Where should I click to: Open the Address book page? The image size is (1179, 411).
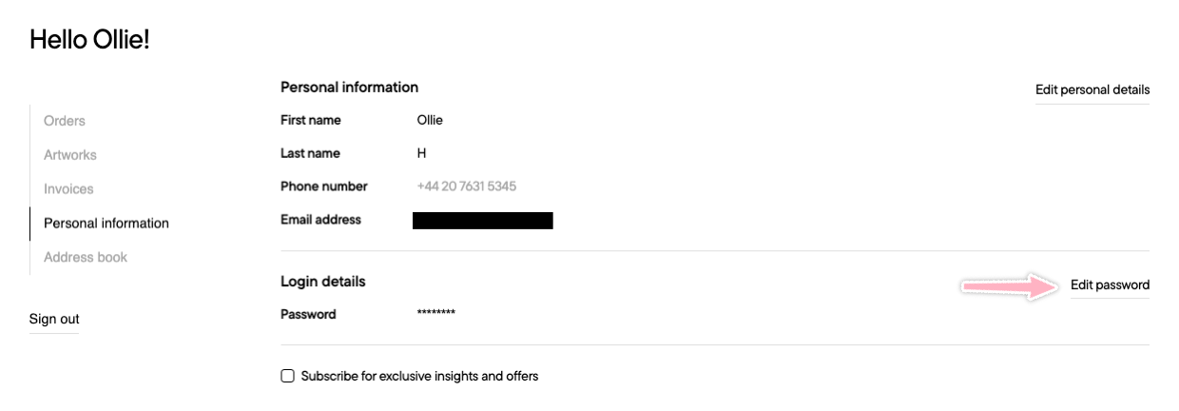pyautogui.click(x=86, y=258)
